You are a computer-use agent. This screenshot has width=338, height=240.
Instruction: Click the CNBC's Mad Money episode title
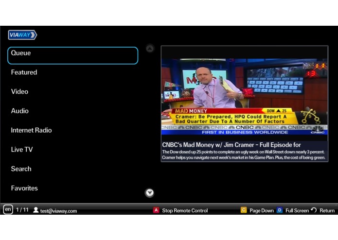click(231, 145)
